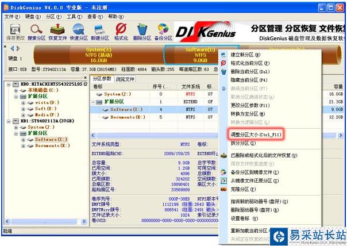Expand the Documents (K:) tree node
347x246 pixels.
point(23,145)
